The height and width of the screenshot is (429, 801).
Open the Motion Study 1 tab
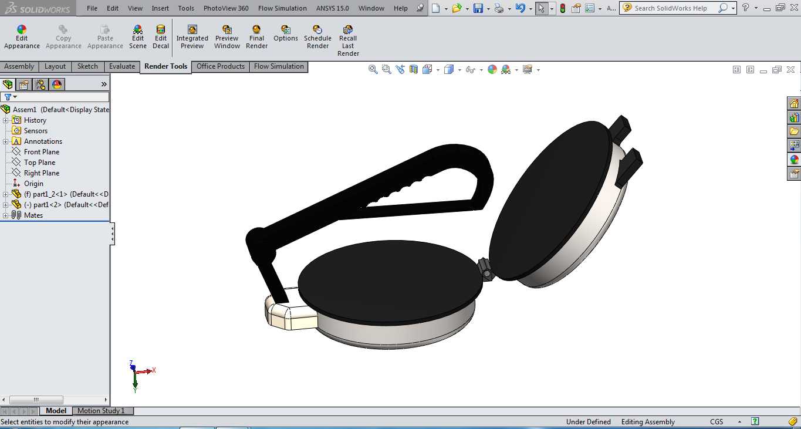click(102, 411)
